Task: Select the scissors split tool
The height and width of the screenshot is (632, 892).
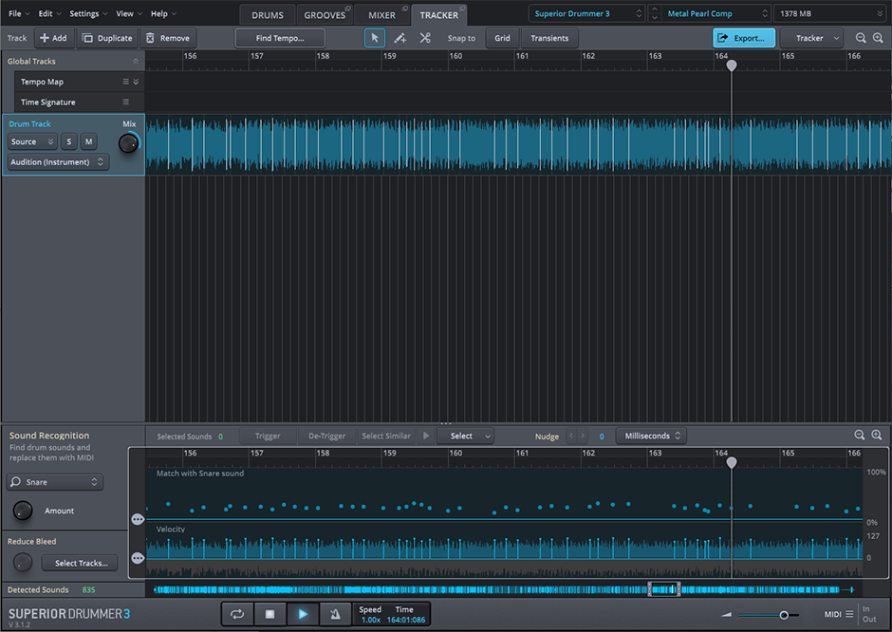Action: [x=425, y=38]
